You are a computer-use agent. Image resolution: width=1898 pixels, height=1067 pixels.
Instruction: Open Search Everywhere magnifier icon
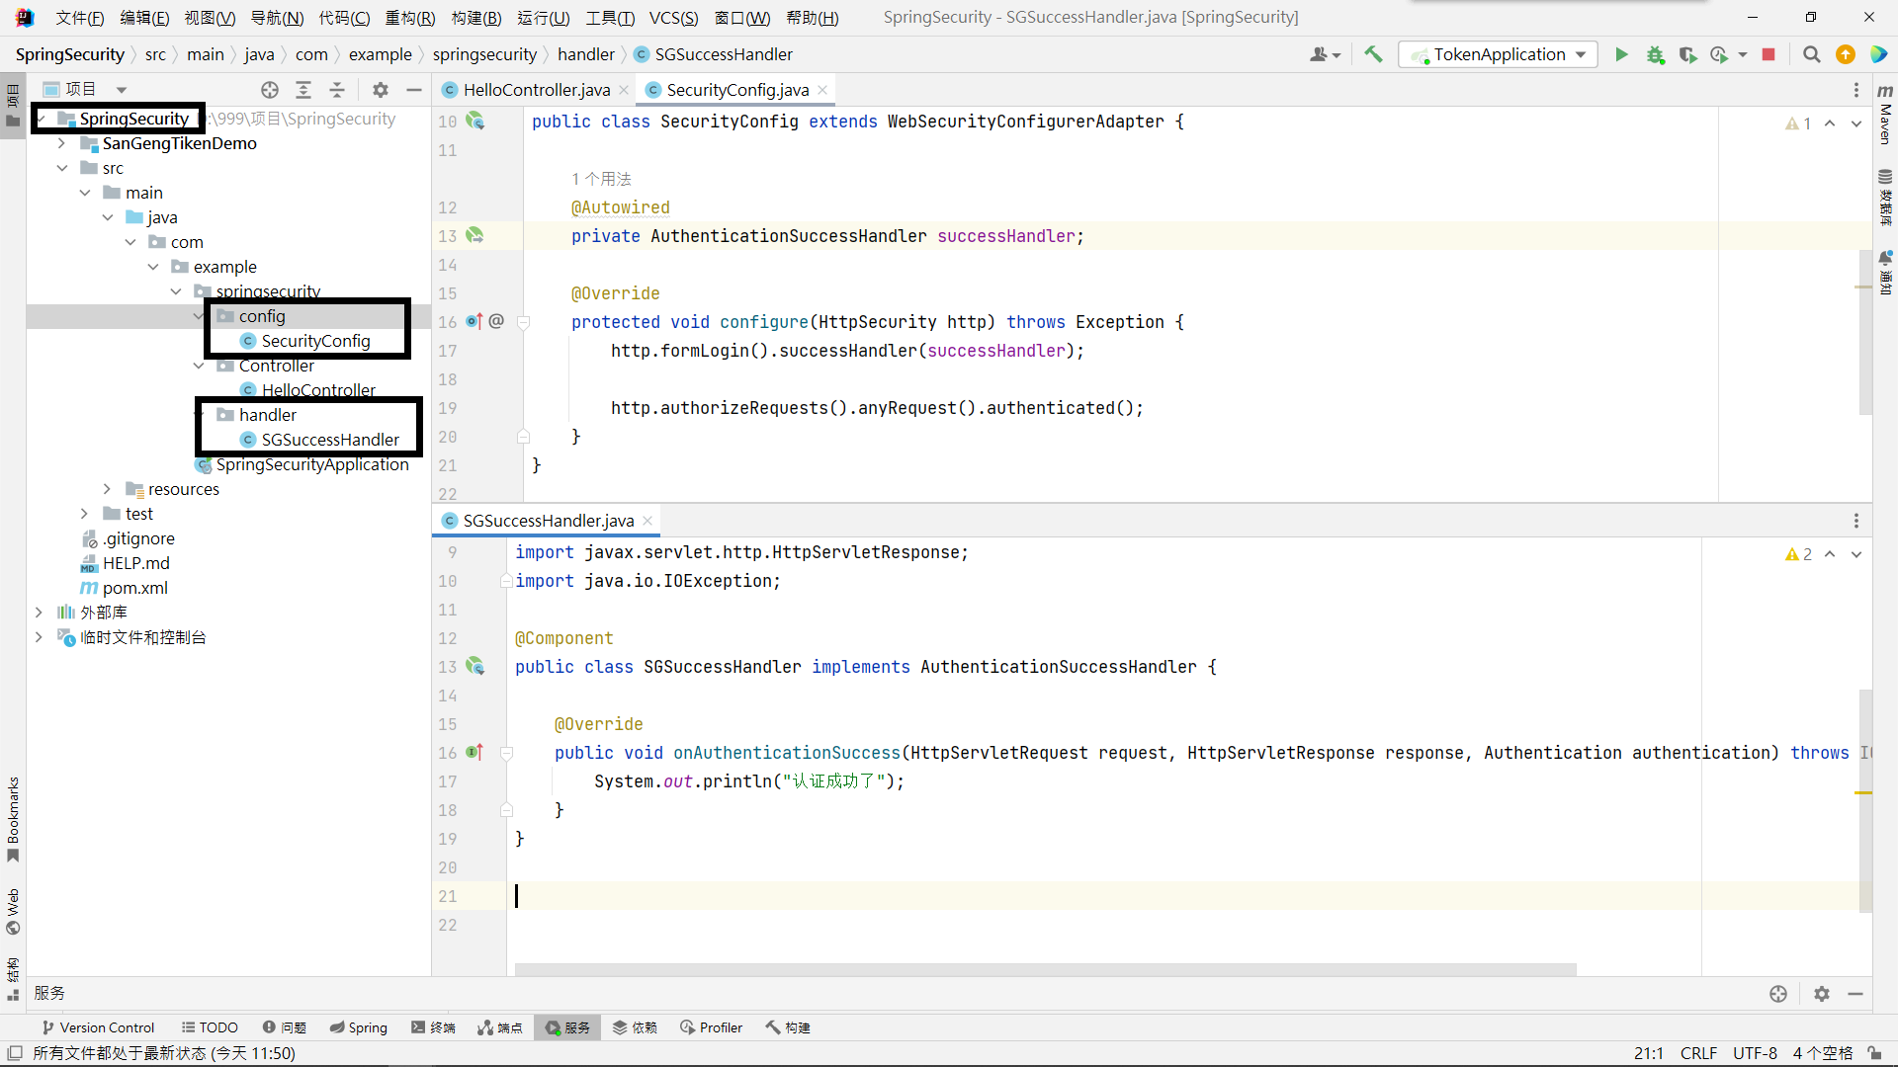(x=1811, y=54)
